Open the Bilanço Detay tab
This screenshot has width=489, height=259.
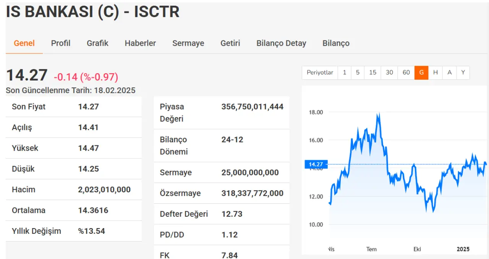pos(281,43)
